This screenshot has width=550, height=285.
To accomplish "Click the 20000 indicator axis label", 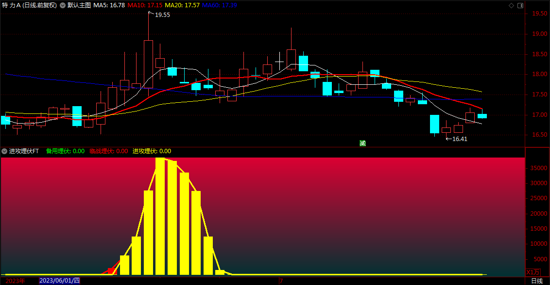I will coord(538,214).
